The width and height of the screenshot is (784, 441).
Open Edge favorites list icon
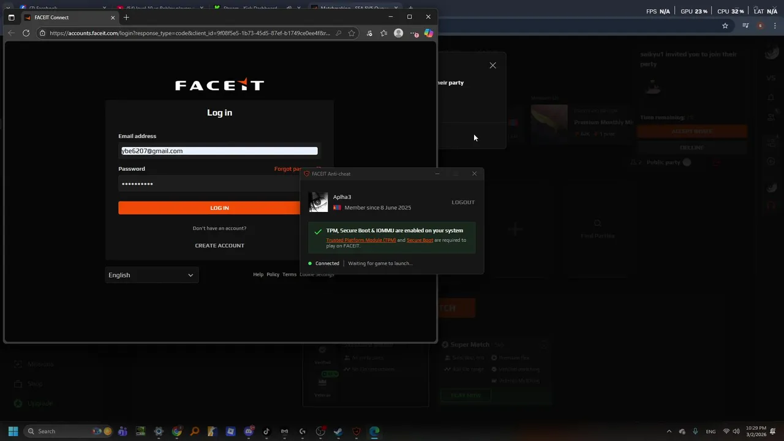383,33
